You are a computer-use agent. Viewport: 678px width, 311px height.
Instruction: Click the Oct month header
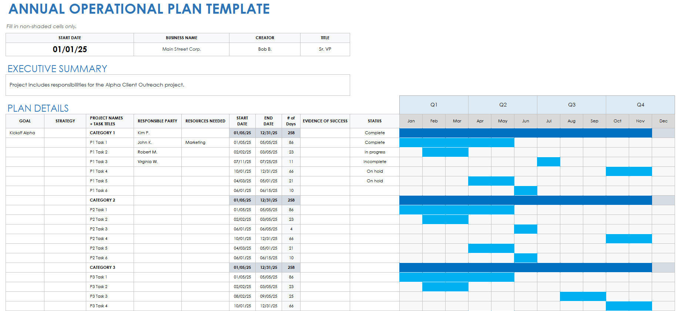pos(617,121)
